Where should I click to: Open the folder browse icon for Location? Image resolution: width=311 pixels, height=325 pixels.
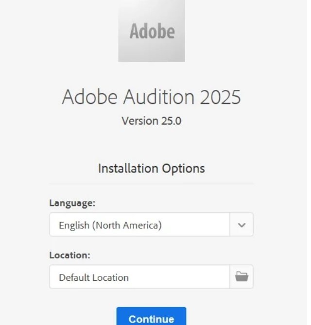[x=242, y=276]
